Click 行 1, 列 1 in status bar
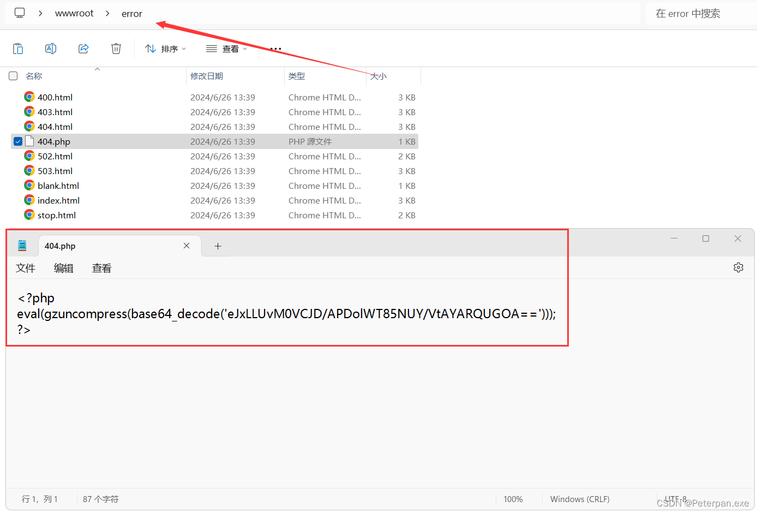This screenshot has width=757, height=513. (40, 499)
